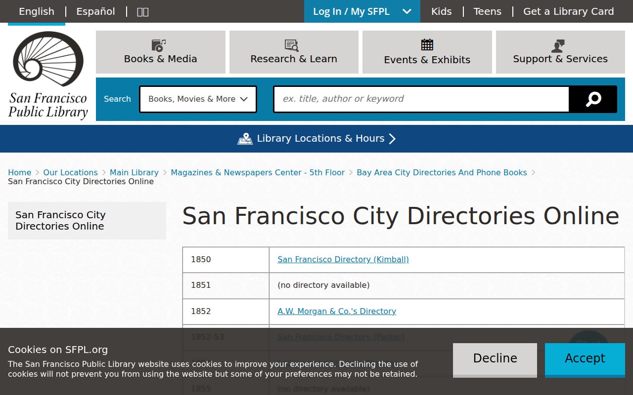This screenshot has width=633, height=395.
Task: Accept cookies on SFPL.org
Action: coord(585,359)
